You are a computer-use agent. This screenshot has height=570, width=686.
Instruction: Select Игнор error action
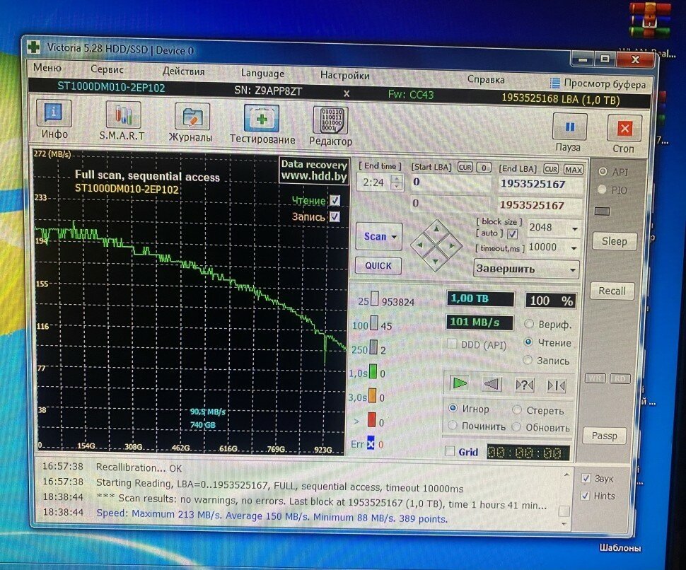coord(453,408)
